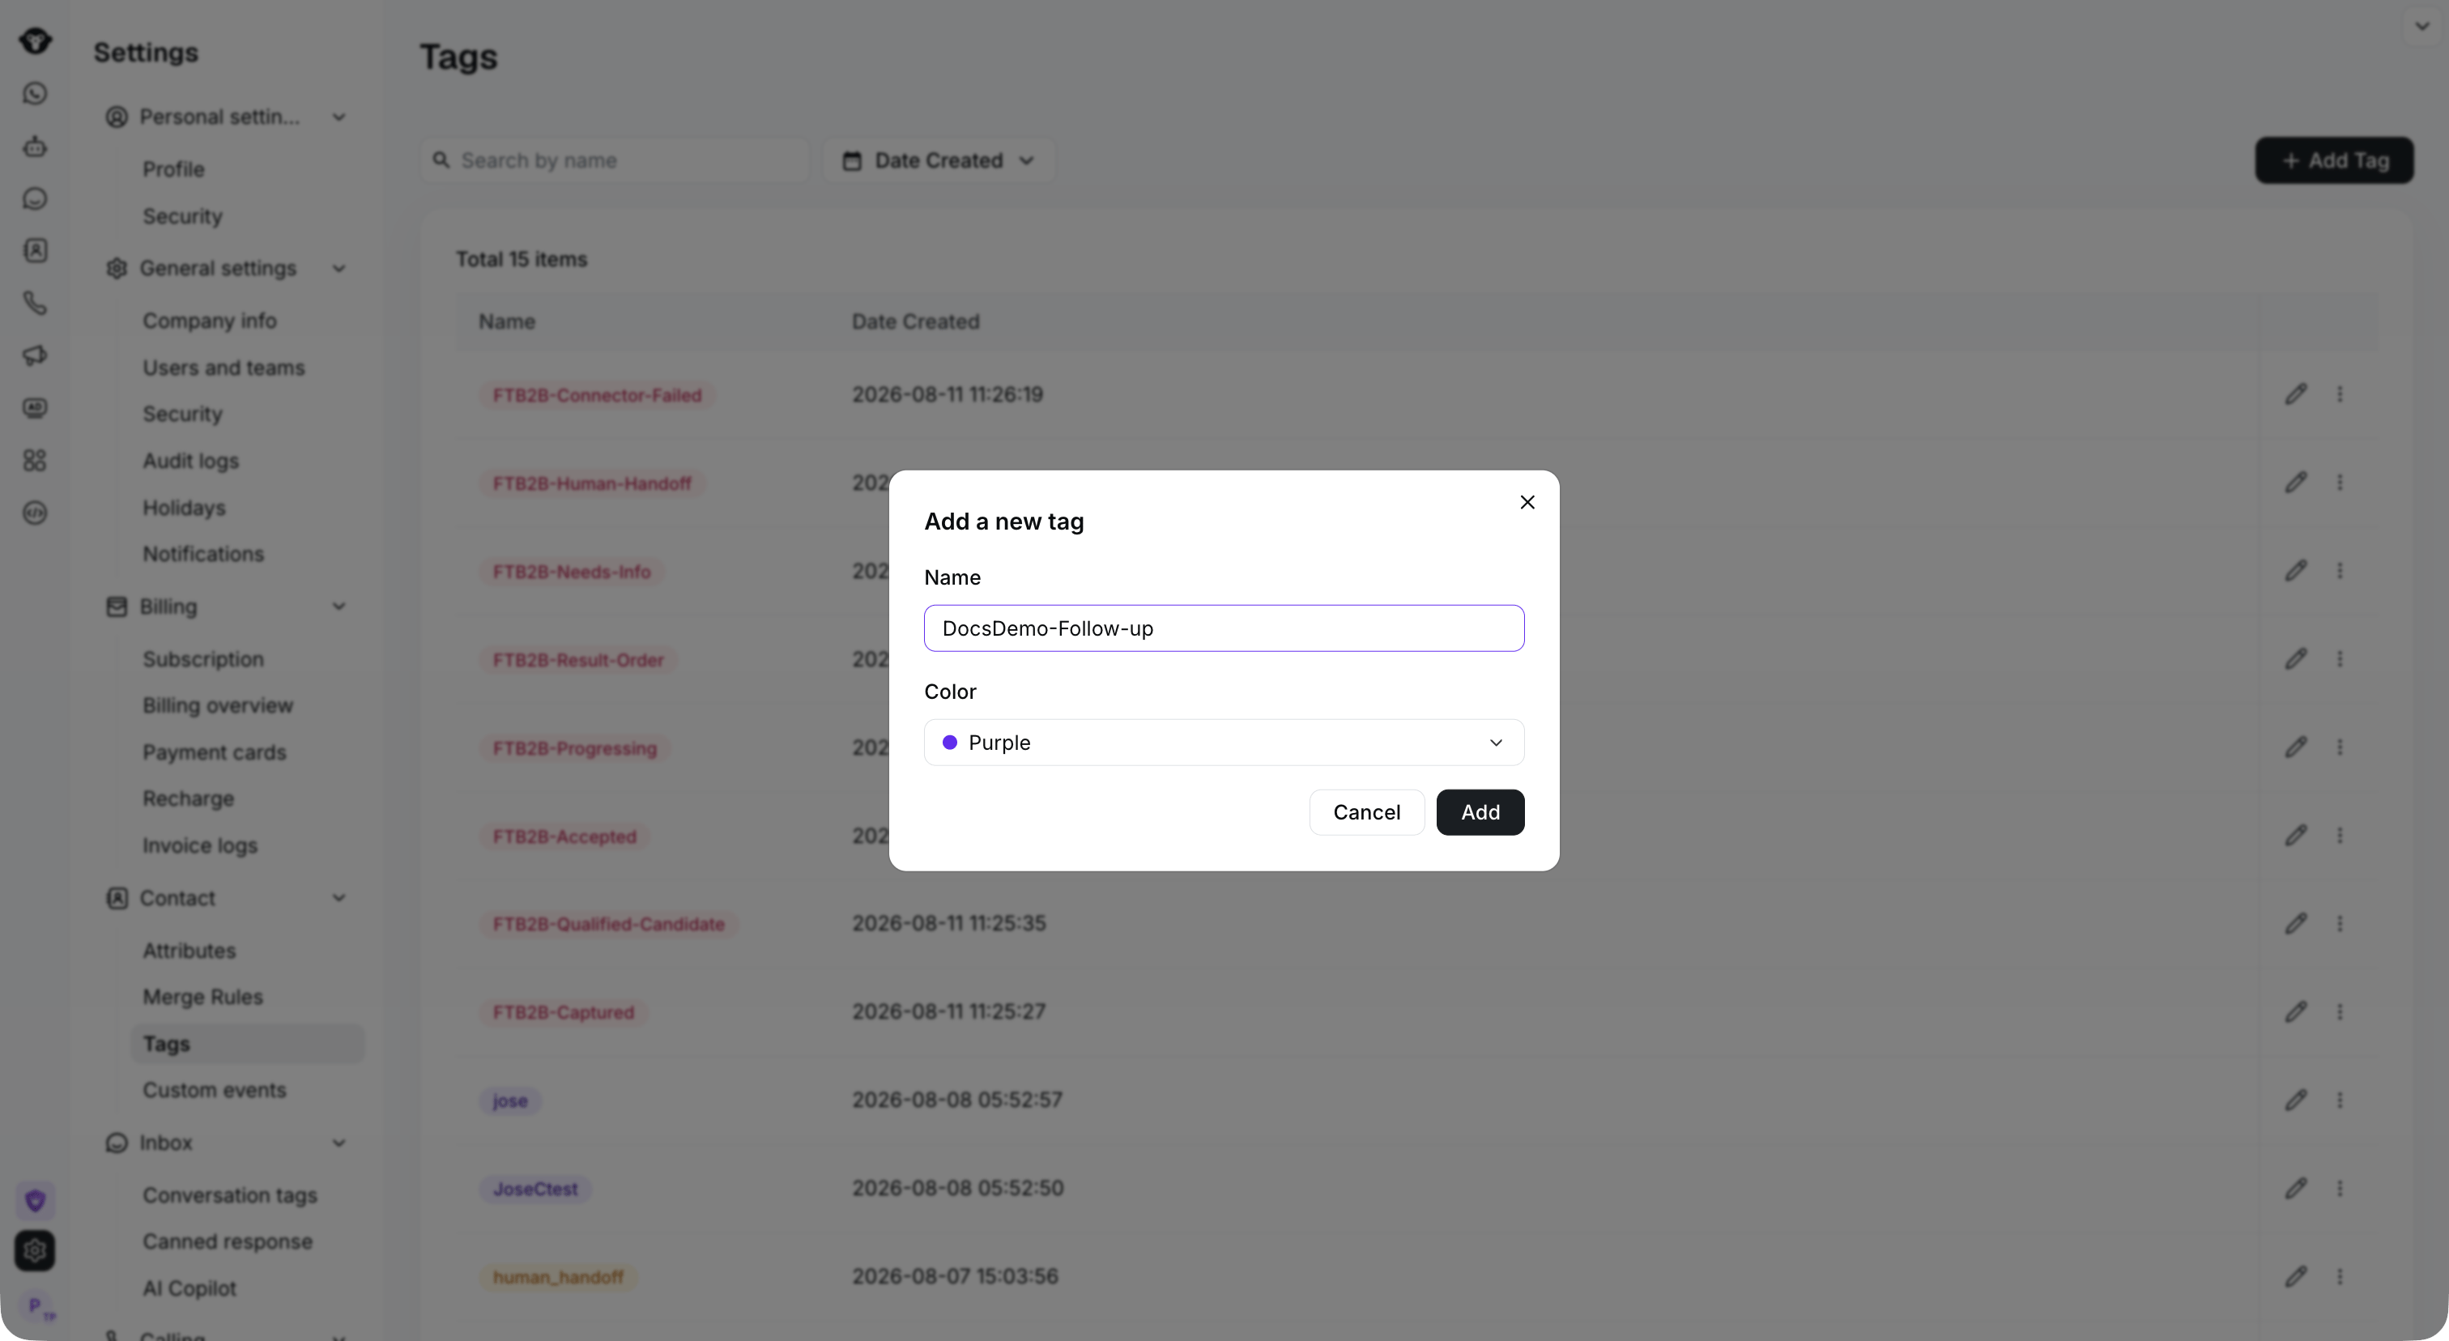Click the settings gear icon in rail
The height and width of the screenshot is (1341, 2449).
point(35,1251)
